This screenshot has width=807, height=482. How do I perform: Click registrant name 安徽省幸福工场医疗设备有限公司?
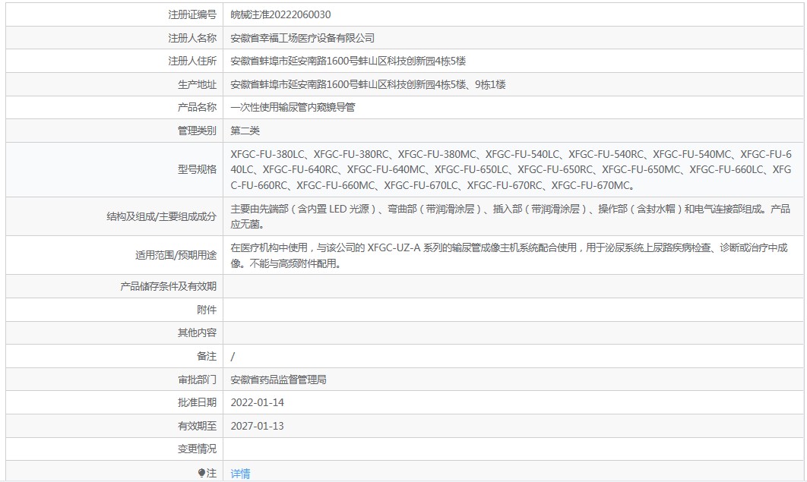pyautogui.click(x=302, y=38)
